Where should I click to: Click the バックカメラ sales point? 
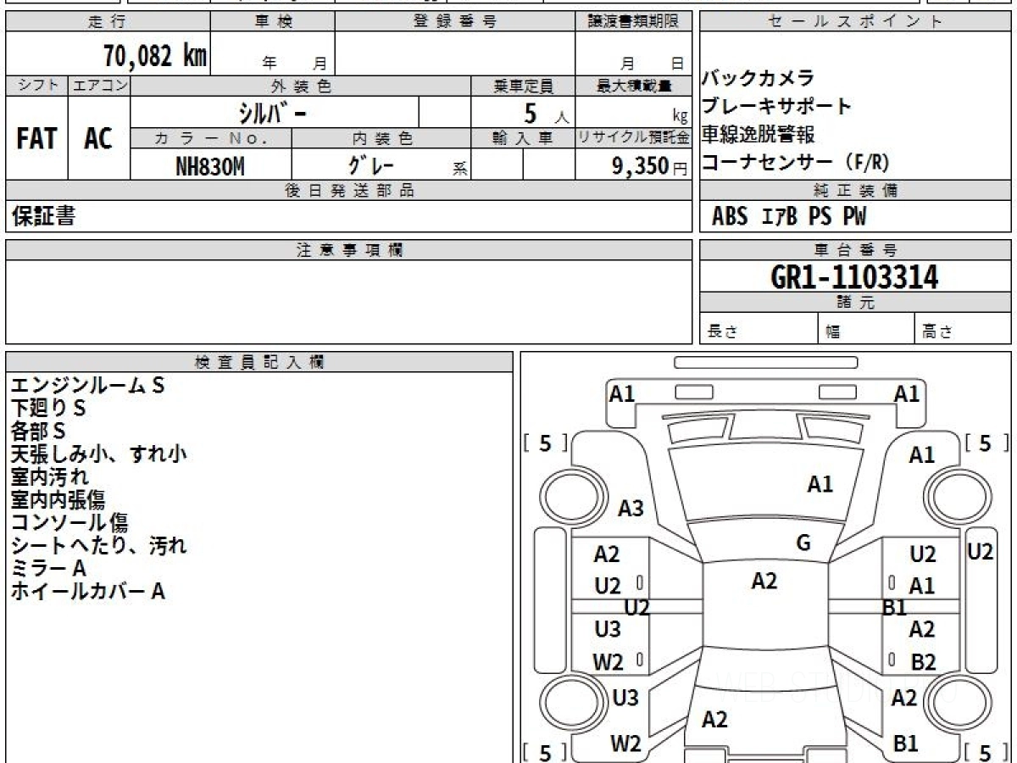(x=759, y=79)
